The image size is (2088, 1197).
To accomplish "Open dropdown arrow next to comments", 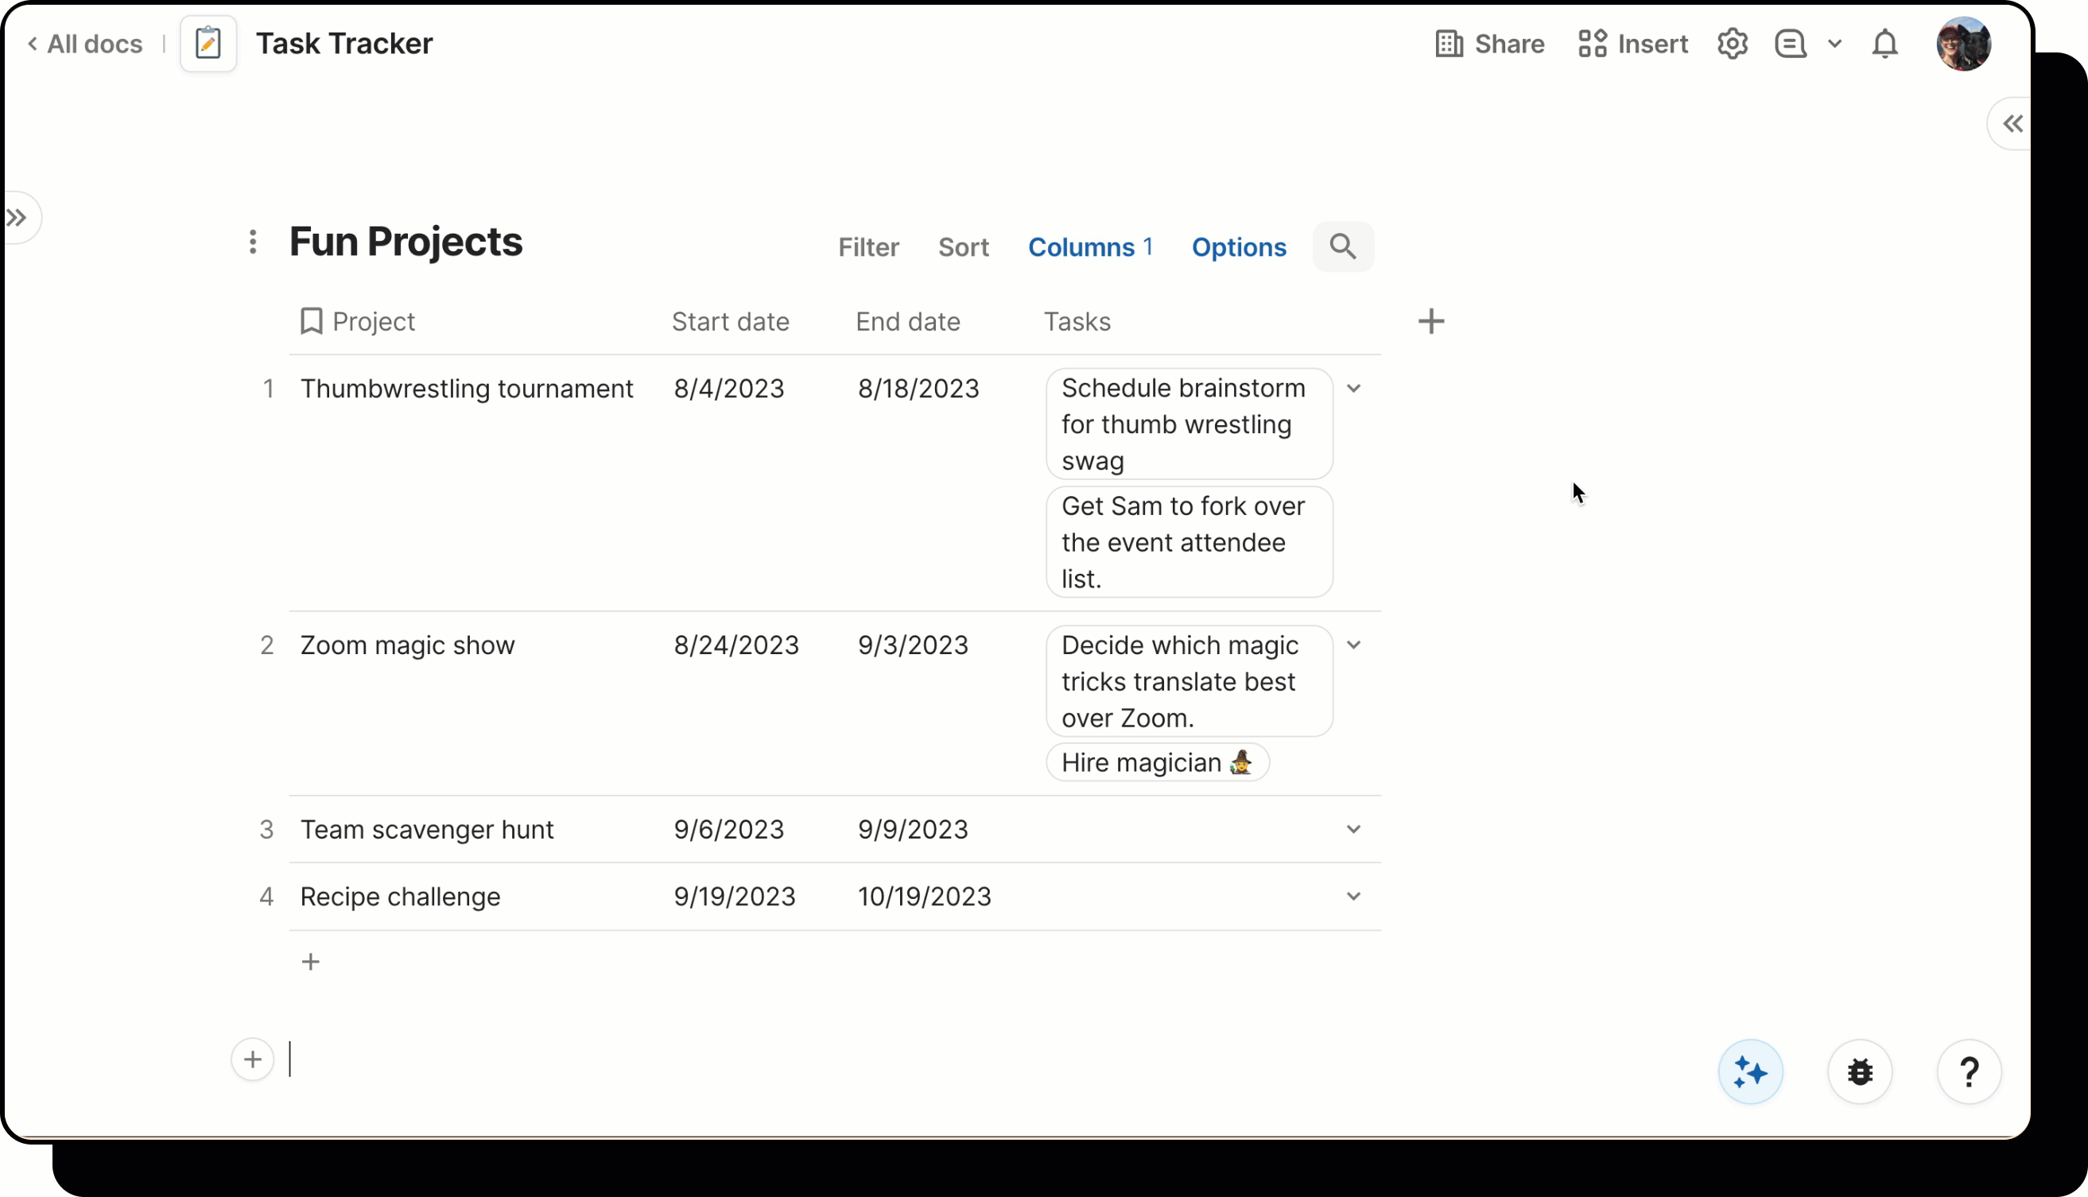I will click(x=1834, y=44).
